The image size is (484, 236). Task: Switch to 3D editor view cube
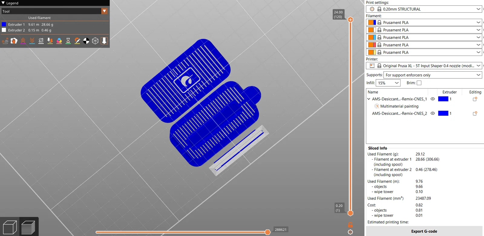(10, 227)
